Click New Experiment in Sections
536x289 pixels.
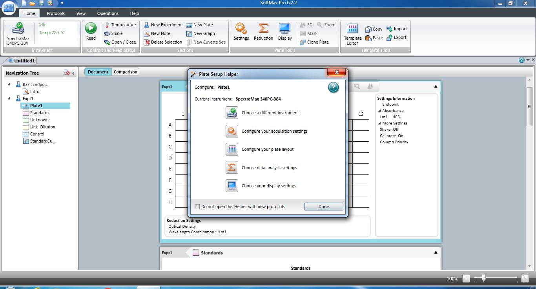click(163, 25)
